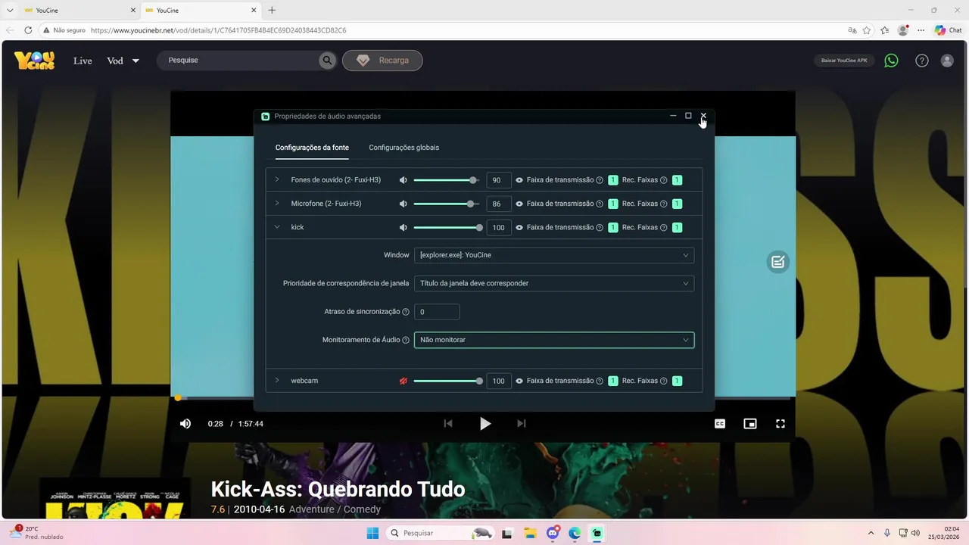Play the Kick-Ass video
This screenshot has width=969, height=545.
point(485,424)
